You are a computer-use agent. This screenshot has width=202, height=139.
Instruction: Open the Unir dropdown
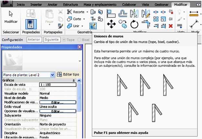point(83,26)
